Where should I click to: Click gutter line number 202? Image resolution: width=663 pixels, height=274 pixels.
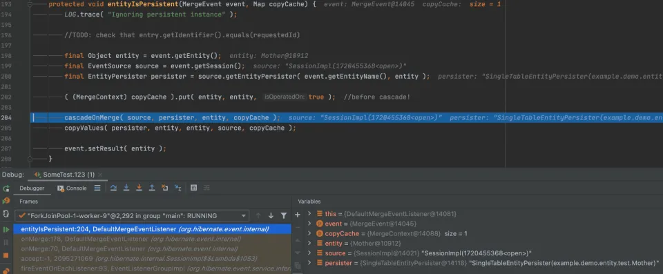point(6,97)
